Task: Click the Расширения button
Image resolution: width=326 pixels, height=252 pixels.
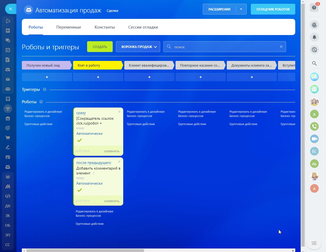Action: pyautogui.click(x=219, y=9)
